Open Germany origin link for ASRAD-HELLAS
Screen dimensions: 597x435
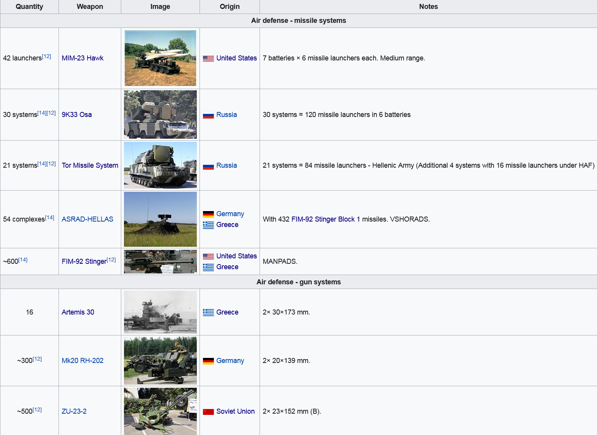(x=230, y=214)
